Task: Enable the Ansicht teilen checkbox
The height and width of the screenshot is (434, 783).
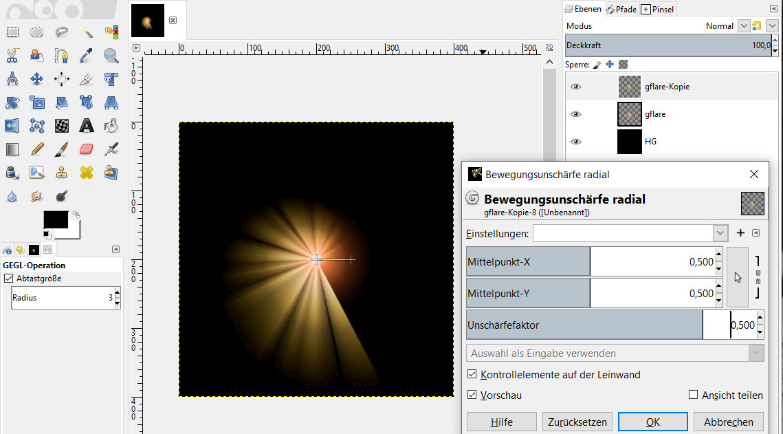Action: tap(694, 395)
